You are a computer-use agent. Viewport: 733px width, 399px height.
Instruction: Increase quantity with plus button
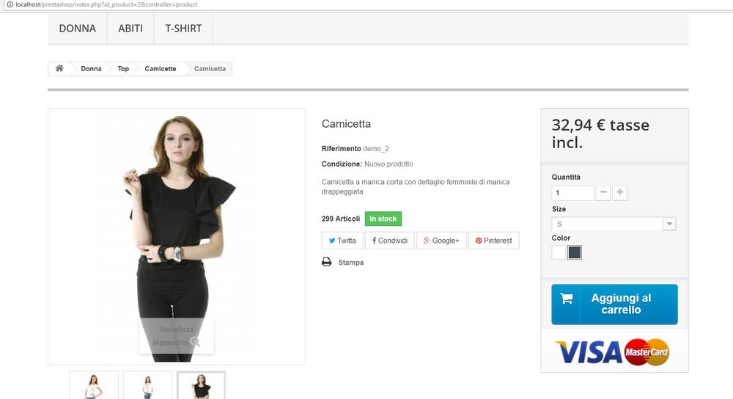tap(620, 192)
